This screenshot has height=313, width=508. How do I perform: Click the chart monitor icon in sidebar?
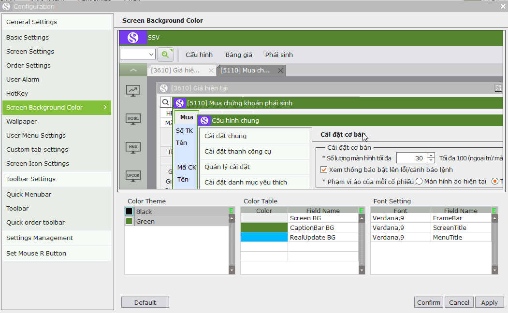point(133,91)
